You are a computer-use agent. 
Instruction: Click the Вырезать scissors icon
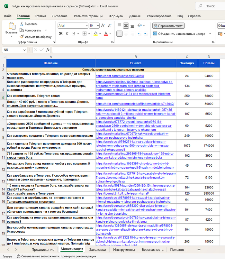coord(22,24)
